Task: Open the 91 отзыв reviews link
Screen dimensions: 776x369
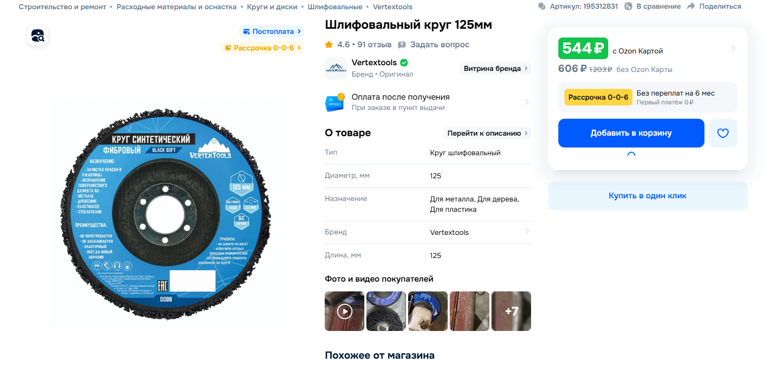Action: [375, 45]
